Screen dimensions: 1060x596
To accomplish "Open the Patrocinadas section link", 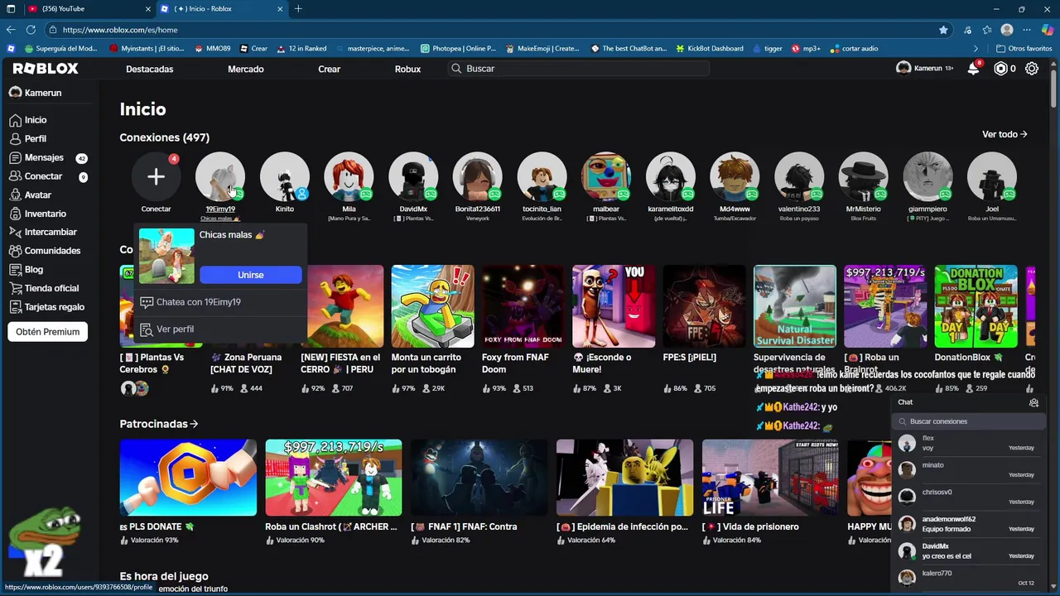I will 159,424.
